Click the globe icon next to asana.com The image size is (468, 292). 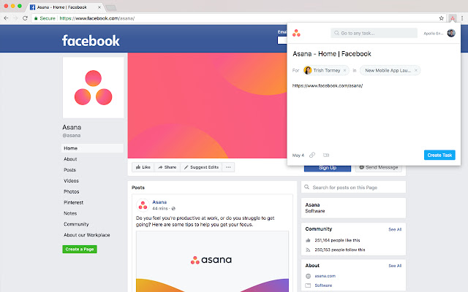coord(308,276)
